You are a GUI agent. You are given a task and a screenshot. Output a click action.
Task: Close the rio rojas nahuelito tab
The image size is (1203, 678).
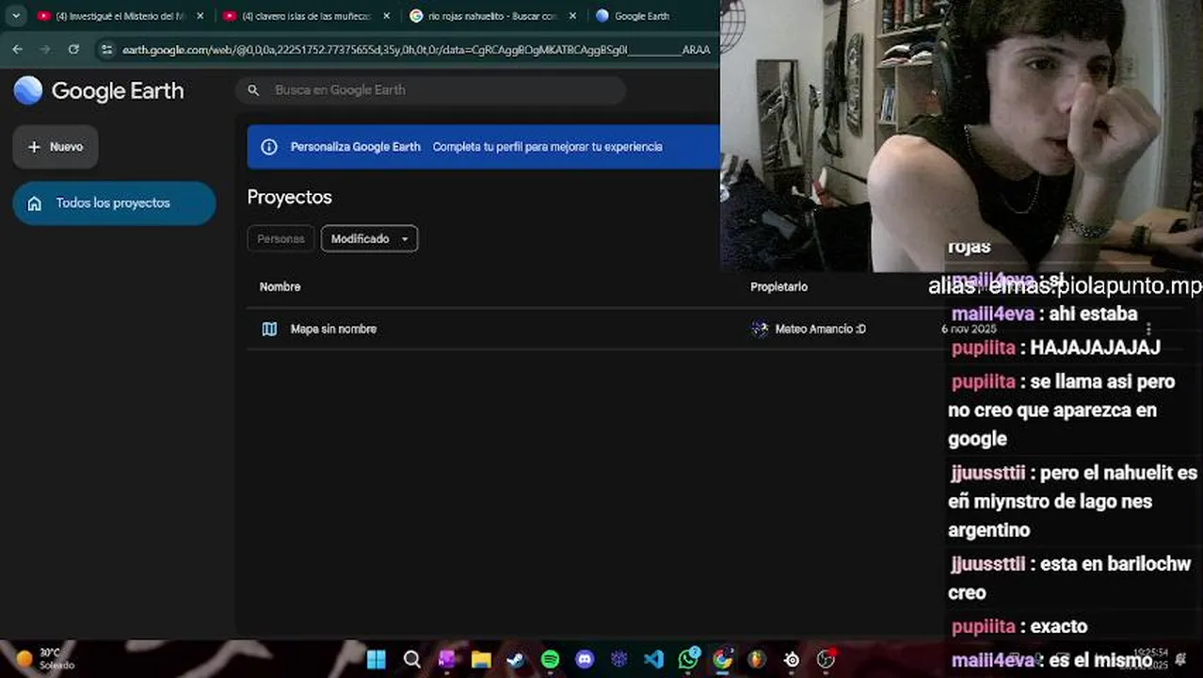coord(572,16)
